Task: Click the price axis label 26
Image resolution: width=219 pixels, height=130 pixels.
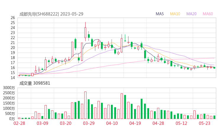Action: (13, 18)
